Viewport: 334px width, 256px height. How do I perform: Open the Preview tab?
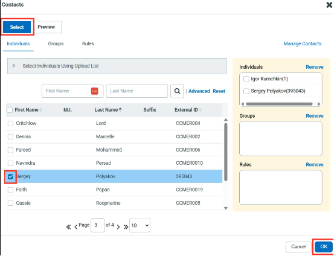[47, 27]
